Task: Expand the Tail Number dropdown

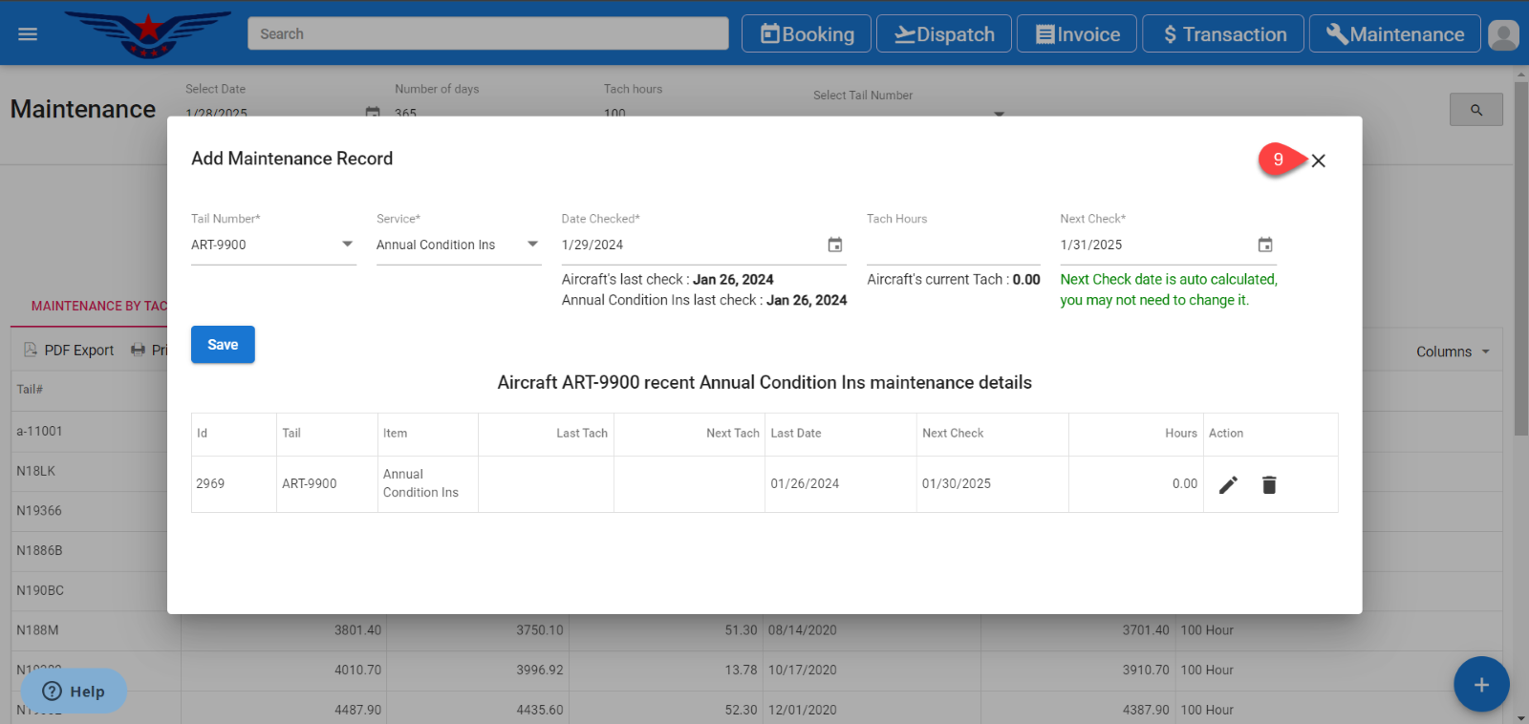Action: pyautogui.click(x=347, y=245)
